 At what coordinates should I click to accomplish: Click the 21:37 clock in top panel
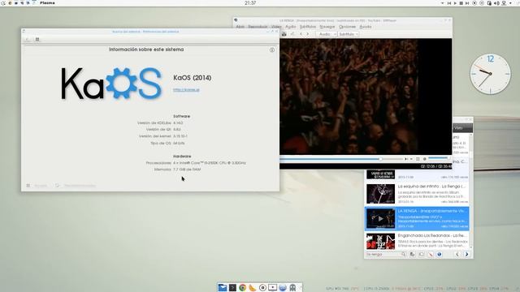point(250,2)
